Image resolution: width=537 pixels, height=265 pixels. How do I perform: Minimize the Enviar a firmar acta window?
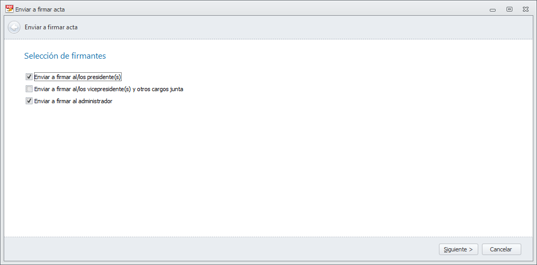point(492,9)
